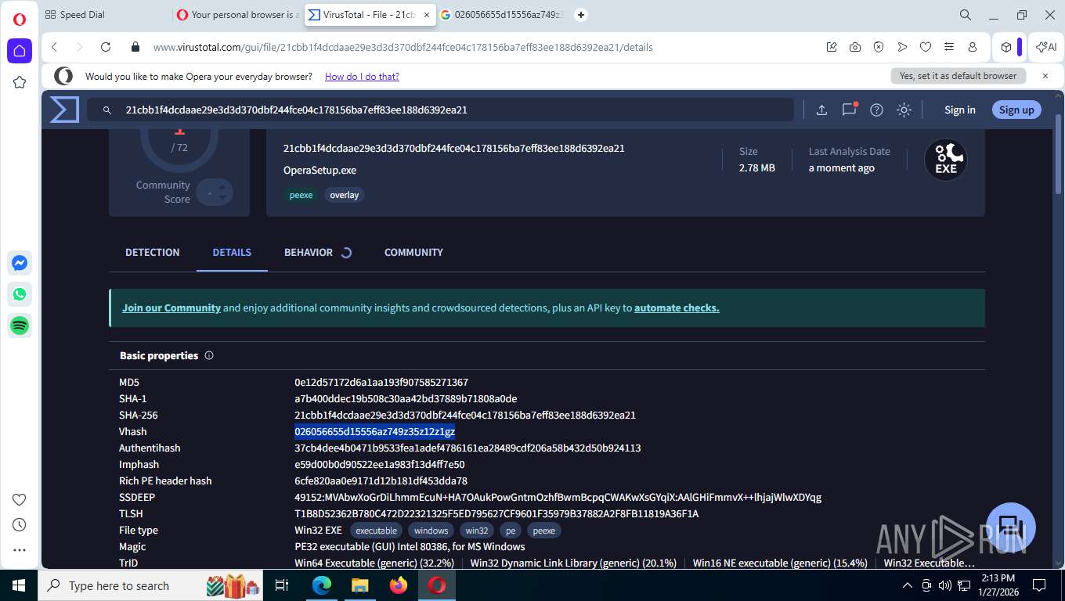Click the windows file type tag
1065x601 pixels.
coord(431,531)
